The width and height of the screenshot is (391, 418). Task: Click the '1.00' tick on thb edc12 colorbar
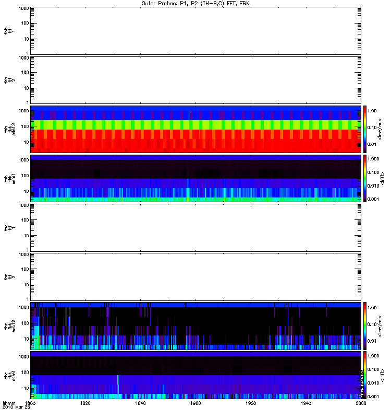[x=372, y=111]
